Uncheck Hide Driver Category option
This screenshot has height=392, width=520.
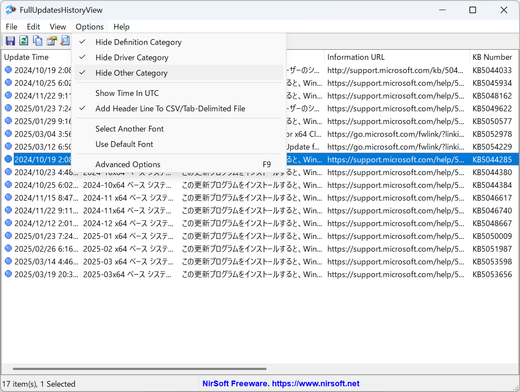[179, 57]
